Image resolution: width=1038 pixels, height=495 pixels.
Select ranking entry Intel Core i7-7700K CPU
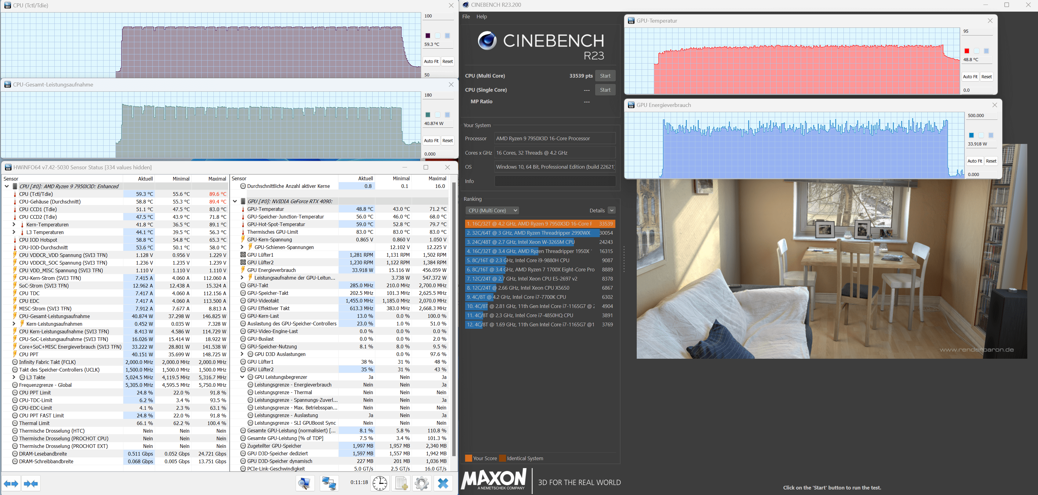click(x=540, y=297)
